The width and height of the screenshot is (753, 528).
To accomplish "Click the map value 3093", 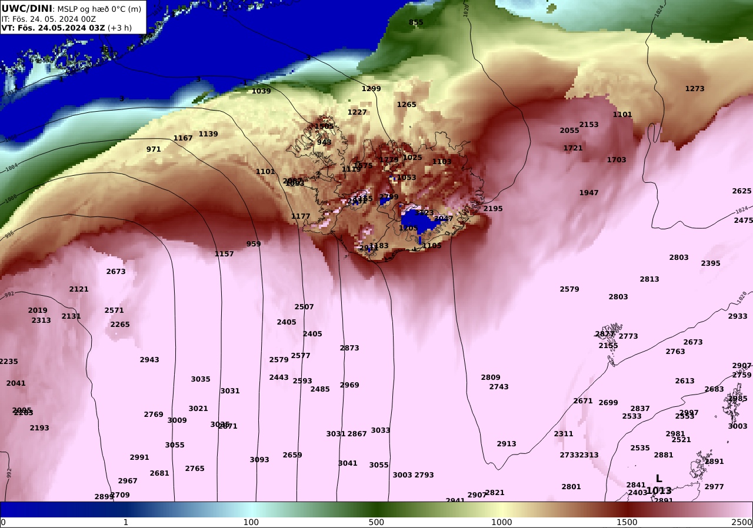I will click(x=259, y=460).
